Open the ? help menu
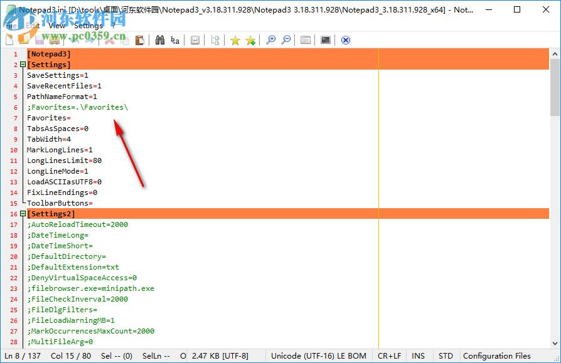This screenshot has height=363, width=561. coord(114,25)
